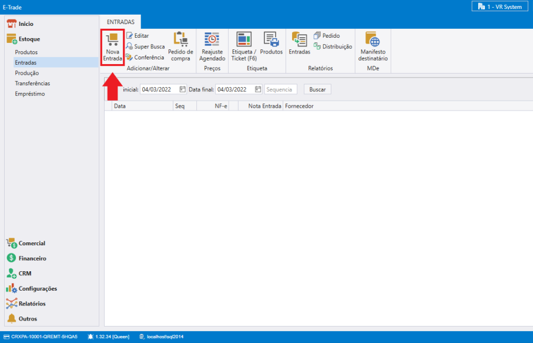
Task: Collapse the Estoque section
Action: 23,39
